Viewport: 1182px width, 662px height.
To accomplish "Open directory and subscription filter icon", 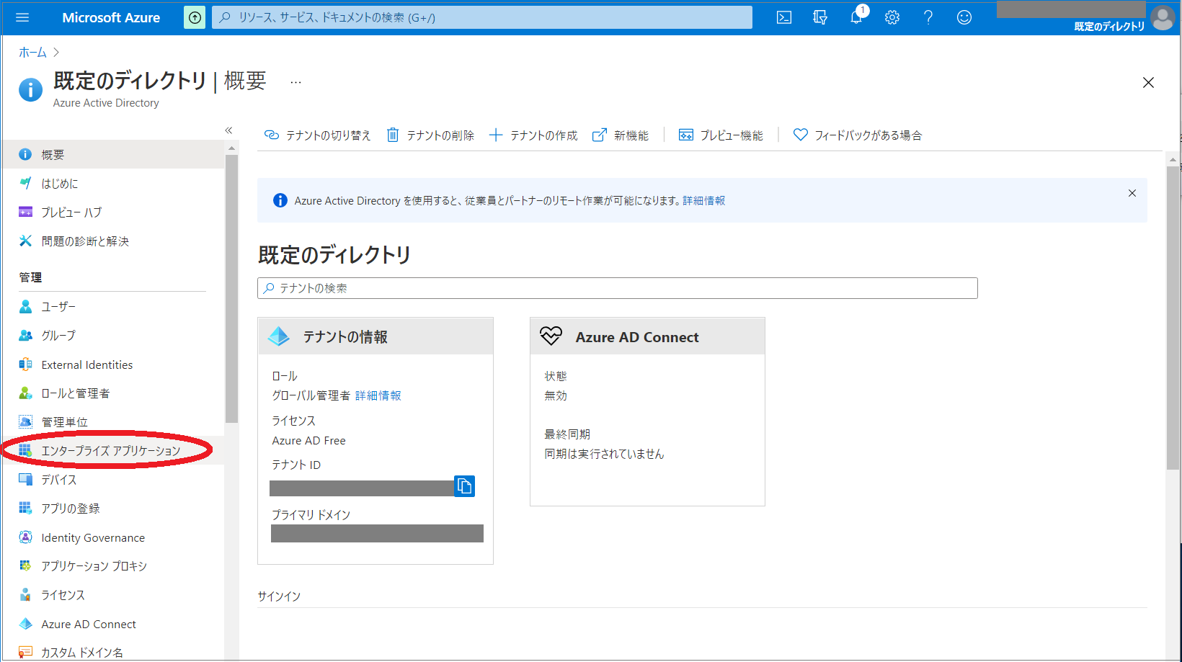I will 819,17.
